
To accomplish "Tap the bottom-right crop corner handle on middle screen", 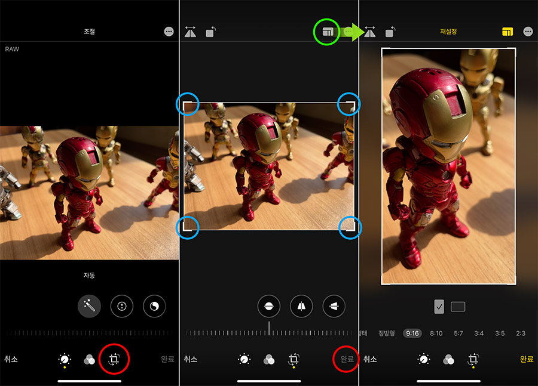I will [350, 227].
